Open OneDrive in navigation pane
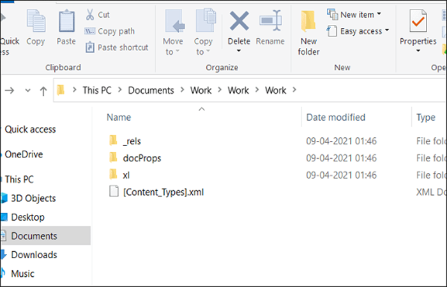 pos(24,154)
